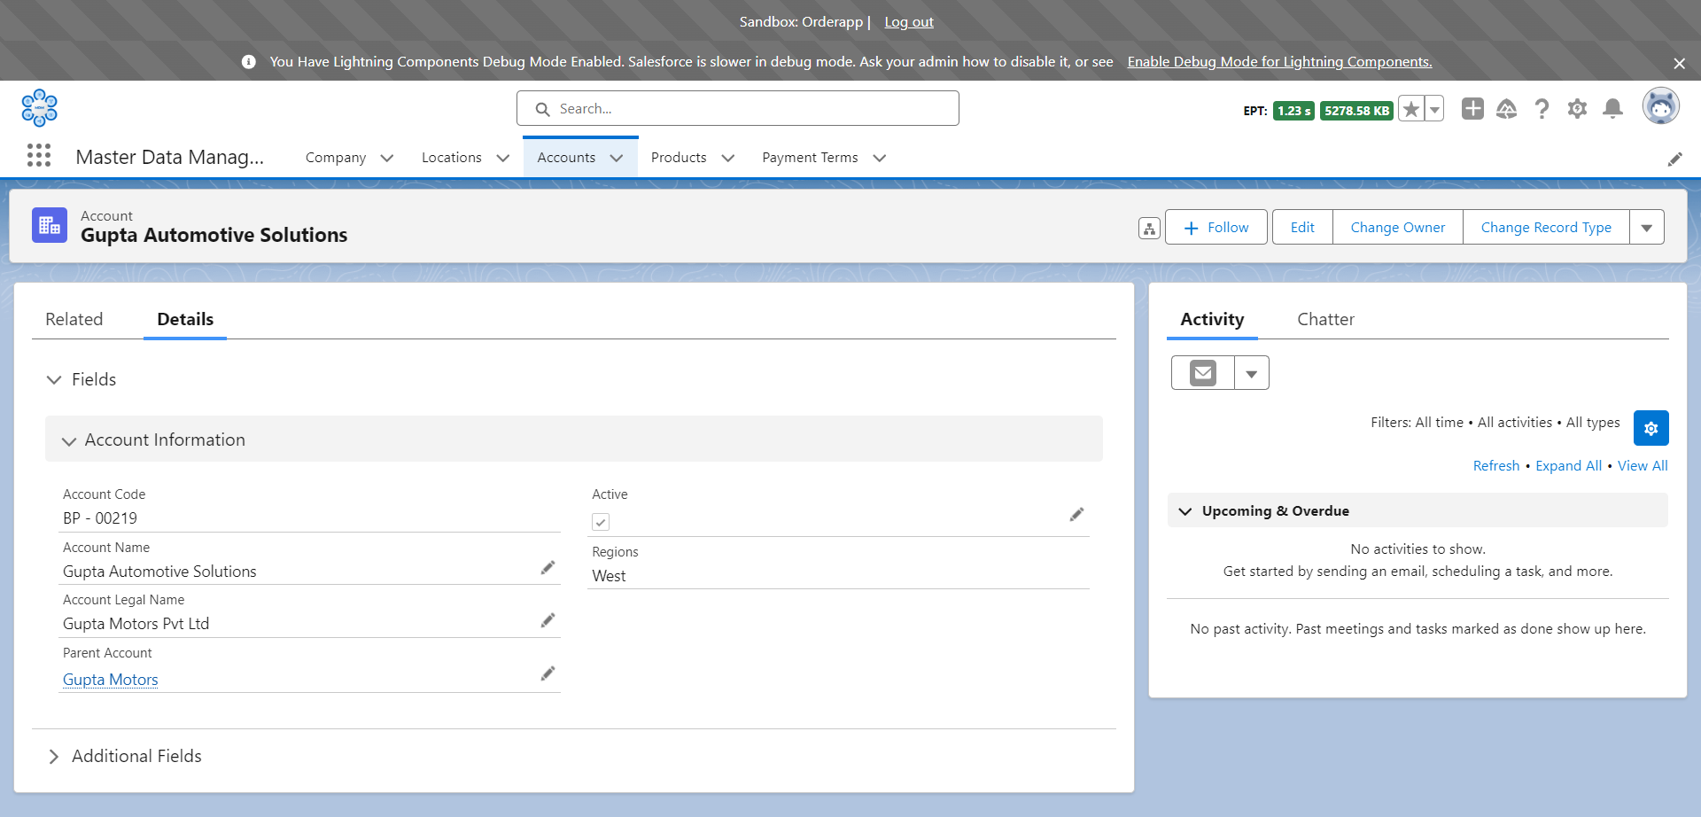The image size is (1701, 817).
Task: Click the Edit record button
Action: click(1302, 227)
